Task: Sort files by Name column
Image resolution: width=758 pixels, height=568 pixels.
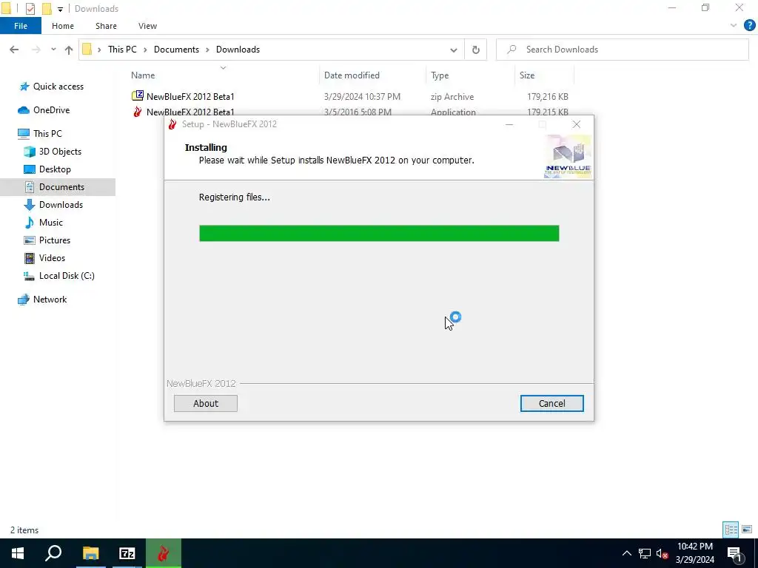Action: (x=143, y=75)
